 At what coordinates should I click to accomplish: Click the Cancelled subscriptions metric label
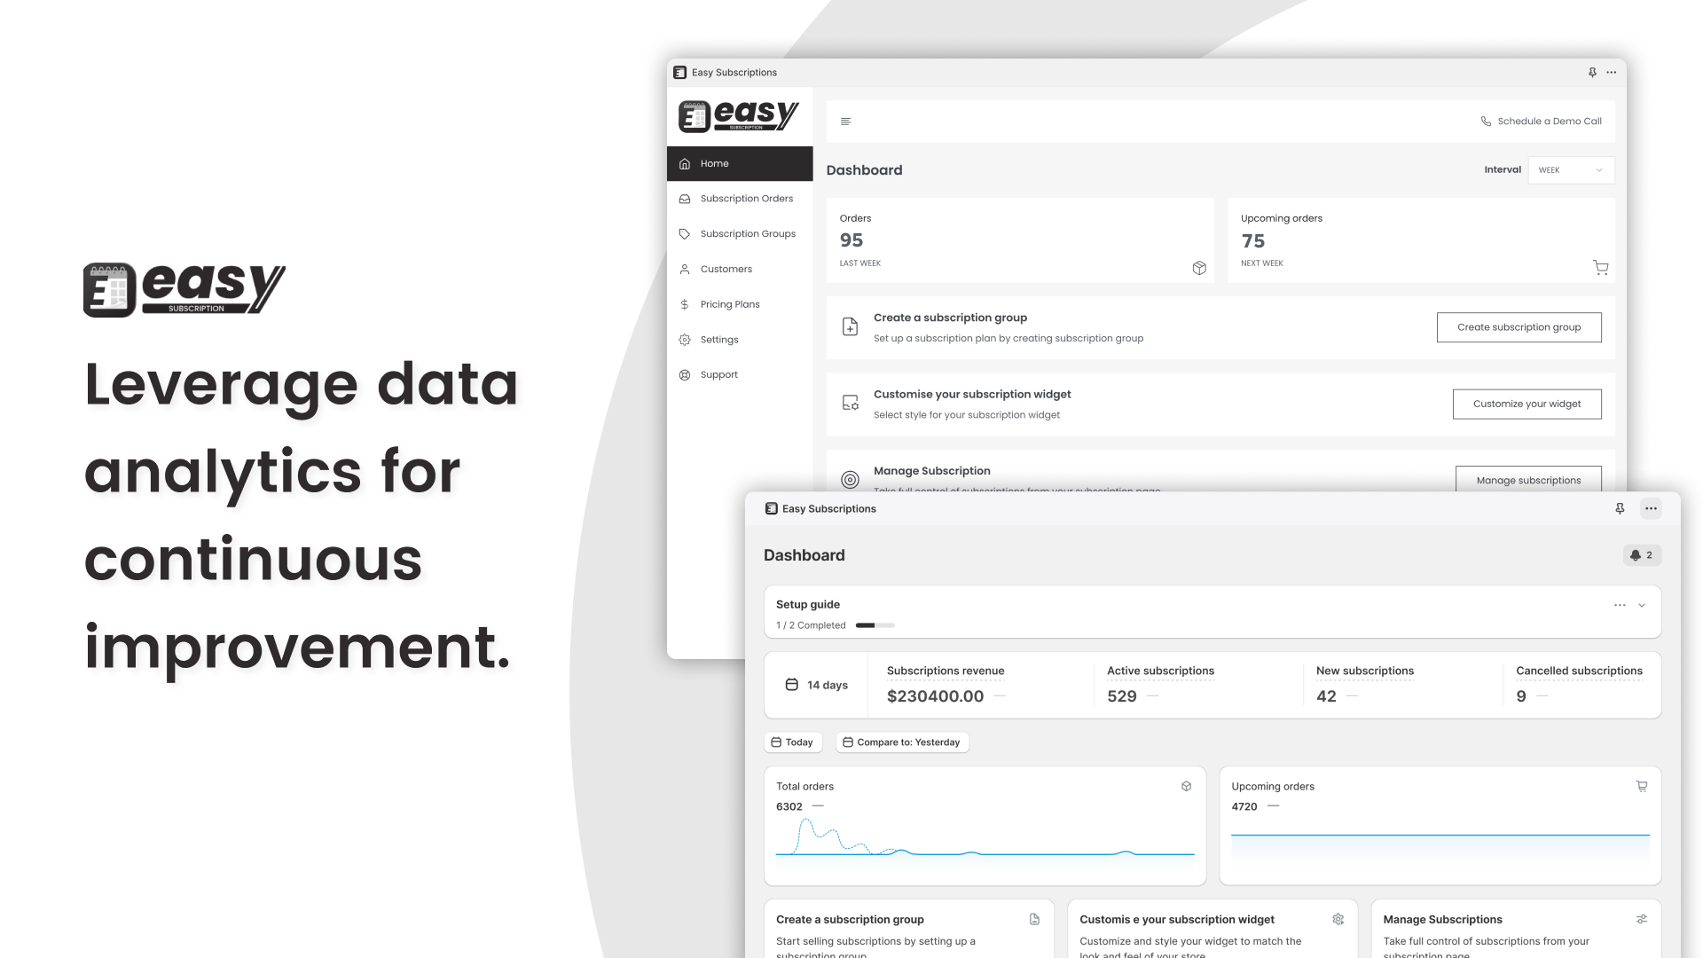(1579, 671)
